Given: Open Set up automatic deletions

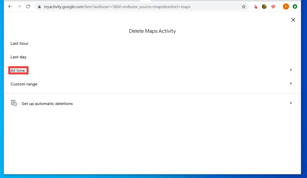Looking at the screenshot, I should pos(47,104).
